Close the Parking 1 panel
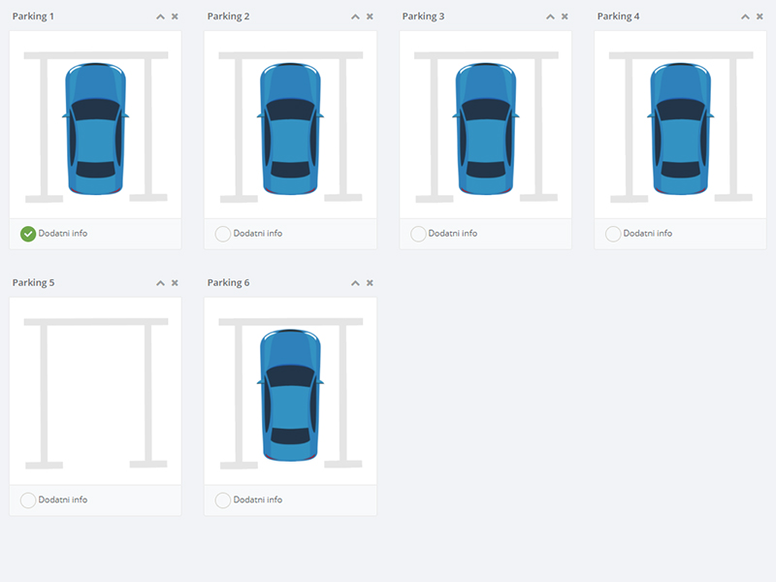Screen dimensions: 776x582 pos(175,16)
